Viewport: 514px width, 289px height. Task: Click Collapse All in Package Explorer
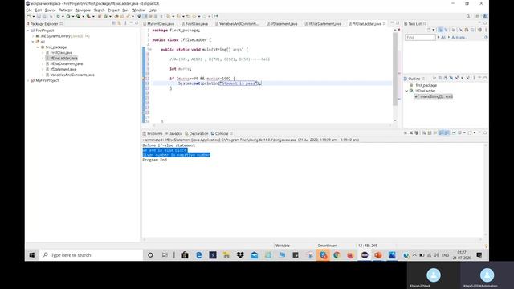[x=113, y=23]
